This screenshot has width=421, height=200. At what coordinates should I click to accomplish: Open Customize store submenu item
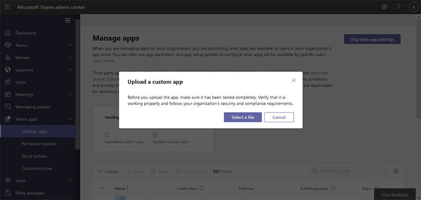pos(37,168)
